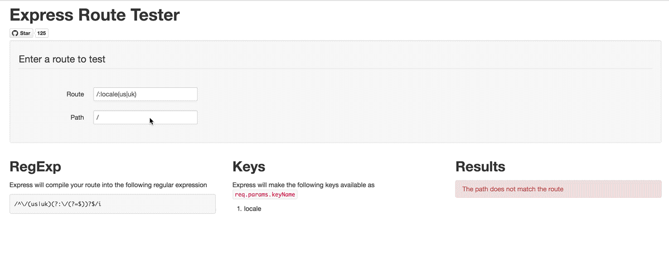Click the GitHub Star button

tap(22, 33)
